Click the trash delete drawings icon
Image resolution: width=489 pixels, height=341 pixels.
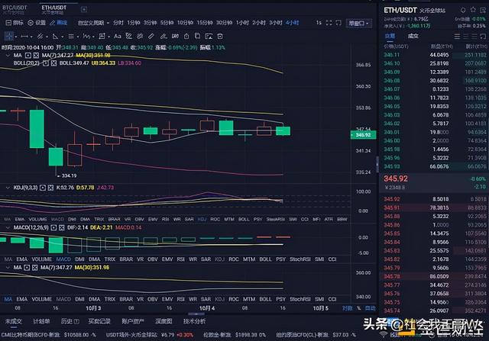click(x=220, y=37)
